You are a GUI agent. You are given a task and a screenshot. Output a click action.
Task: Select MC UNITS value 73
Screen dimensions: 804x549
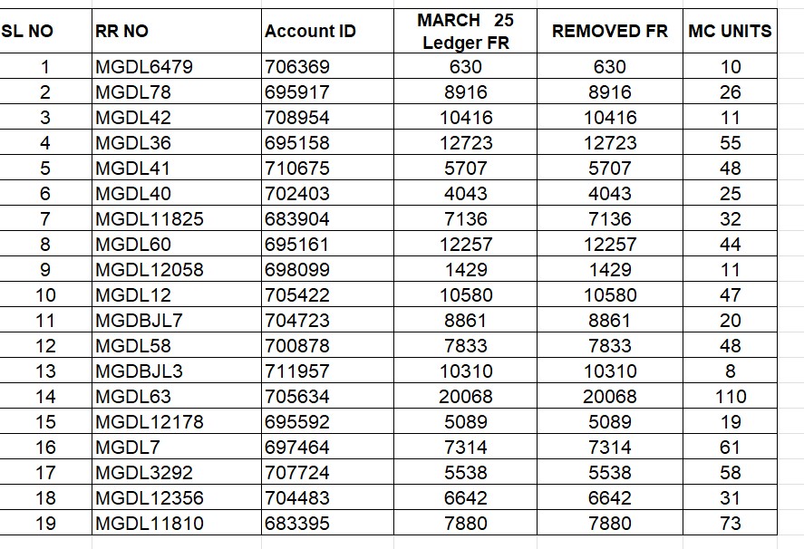(x=730, y=523)
